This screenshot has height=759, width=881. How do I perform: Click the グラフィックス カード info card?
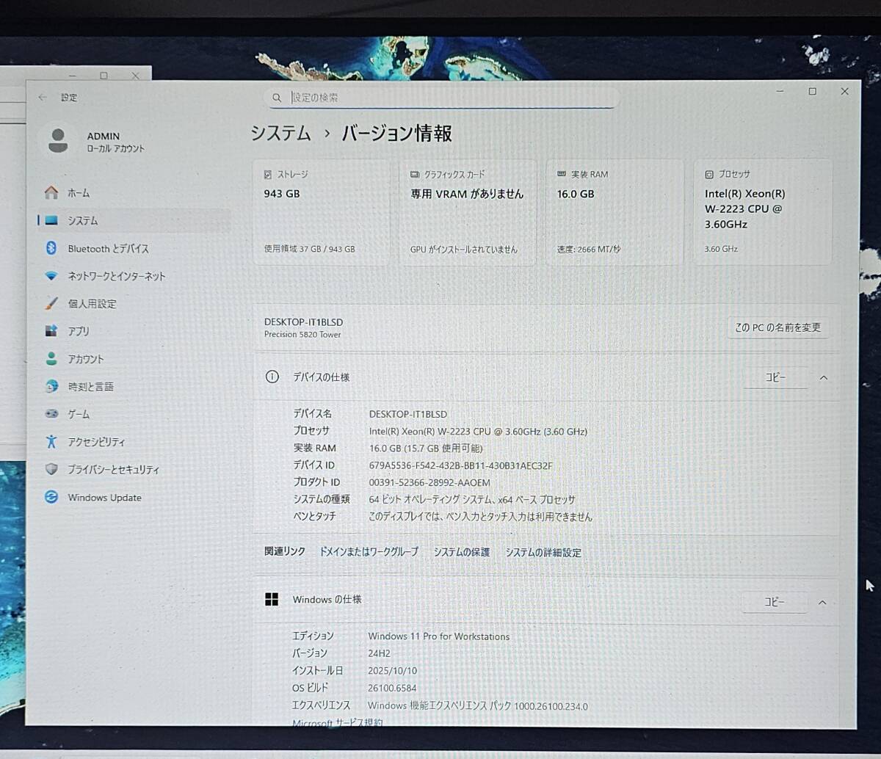pyautogui.click(x=468, y=212)
